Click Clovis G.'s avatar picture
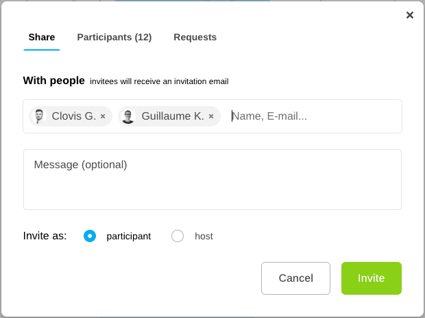 click(x=39, y=116)
